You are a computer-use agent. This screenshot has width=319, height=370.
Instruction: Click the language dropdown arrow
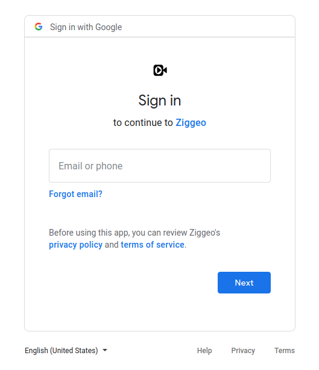click(105, 350)
